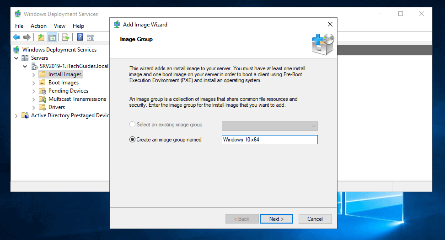Click the SRV2019-1 server icon

(x=34, y=66)
